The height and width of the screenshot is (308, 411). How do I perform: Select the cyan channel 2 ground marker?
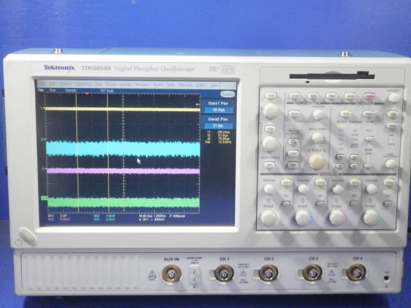[43, 139]
